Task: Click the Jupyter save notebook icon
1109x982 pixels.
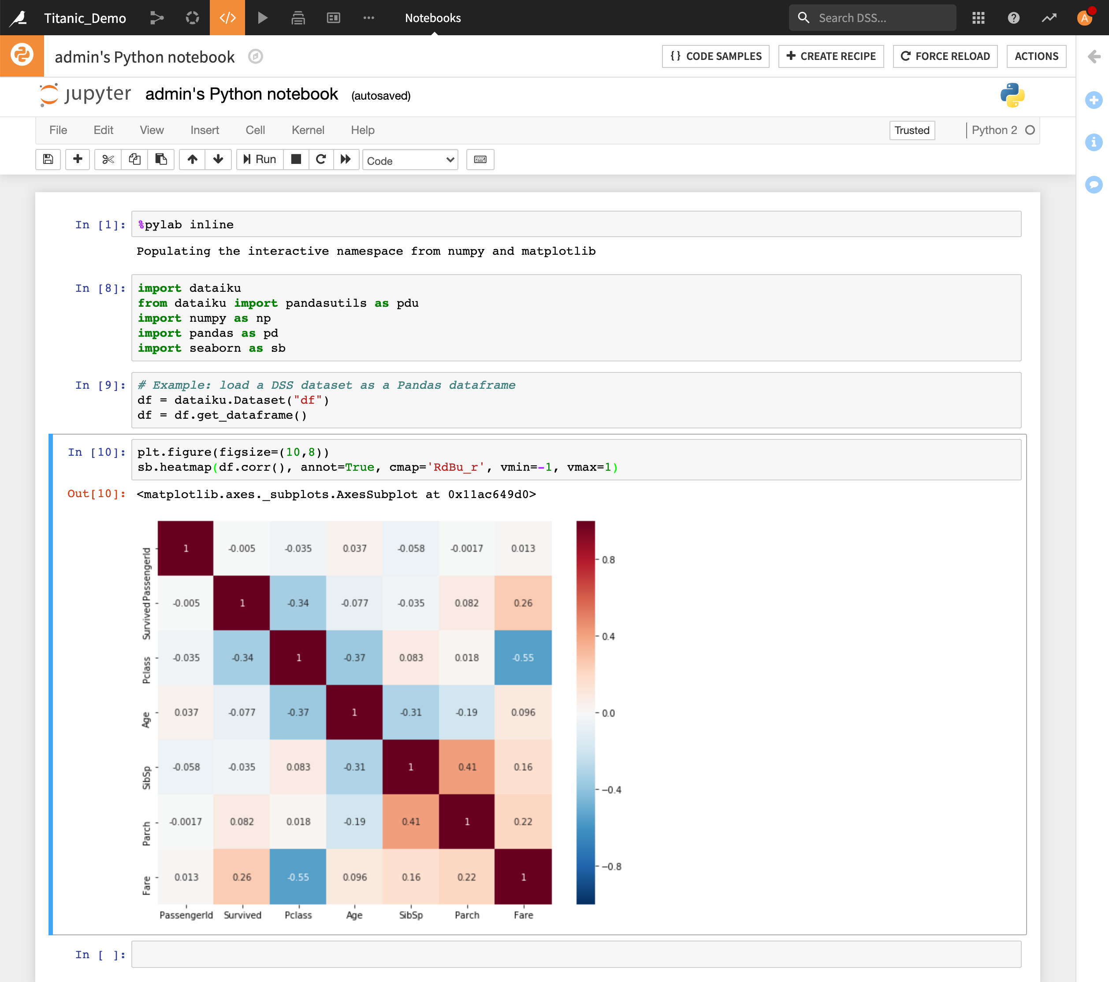Action: point(48,160)
